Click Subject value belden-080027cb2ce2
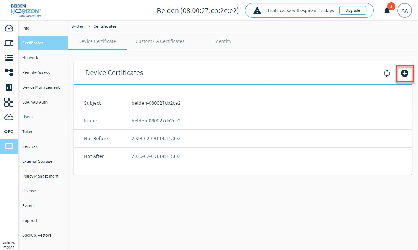The height and width of the screenshot is (250, 418). click(x=156, y=103)
